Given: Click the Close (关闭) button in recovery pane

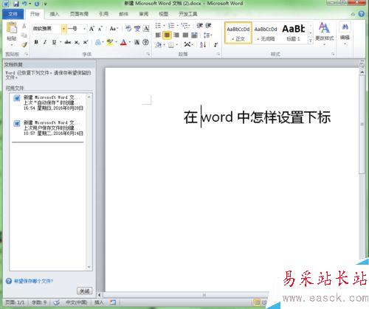Looking at the screenshot, I should (85, 291).
